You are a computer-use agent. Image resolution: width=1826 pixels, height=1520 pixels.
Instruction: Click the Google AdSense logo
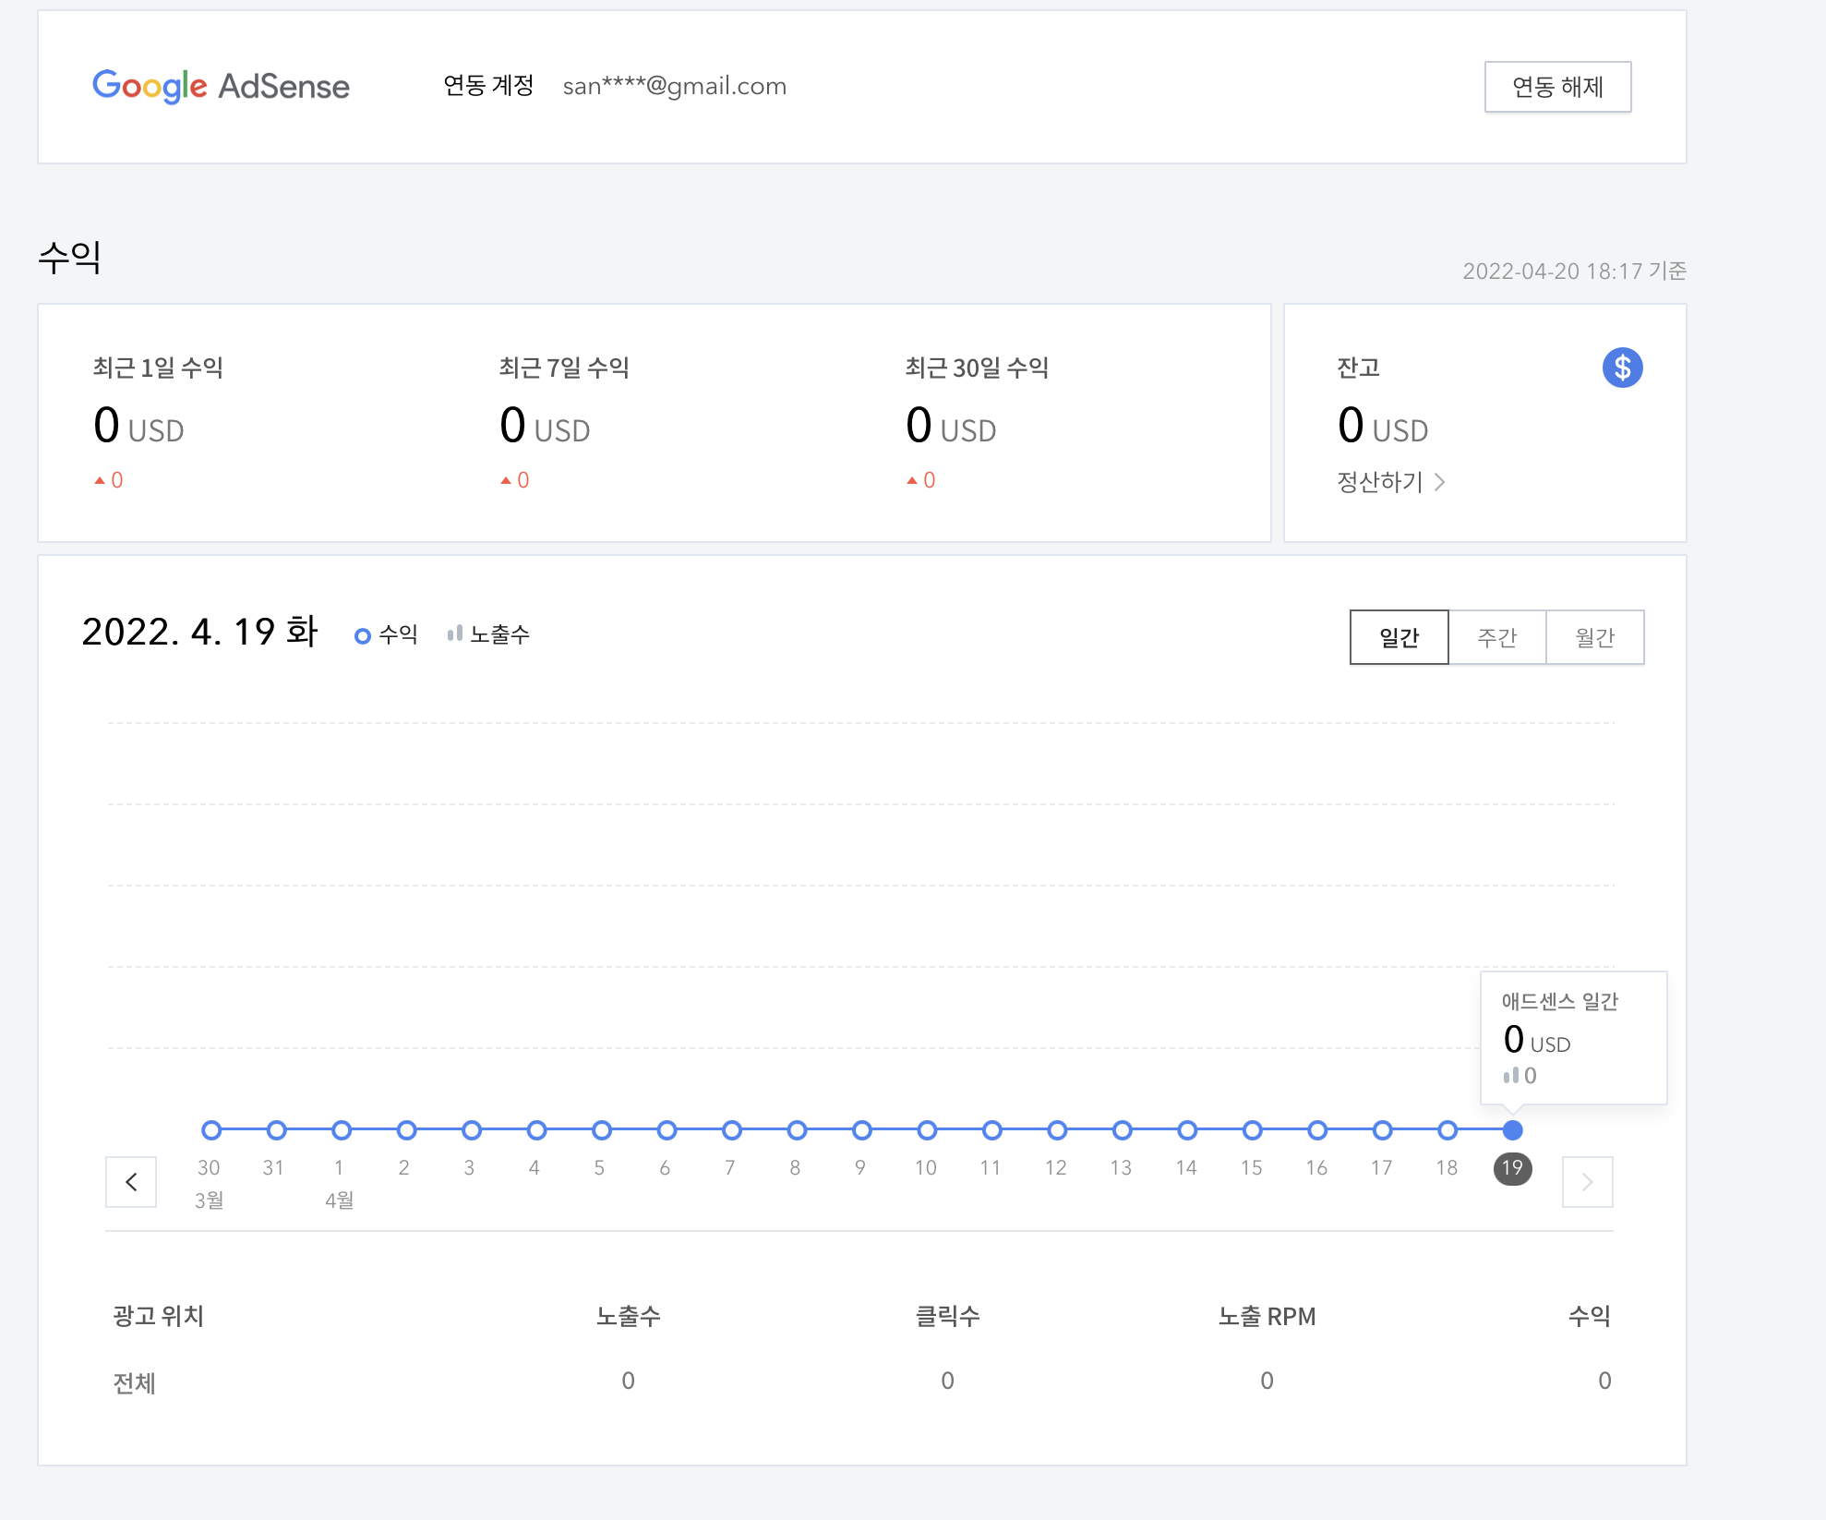[221, 86]
